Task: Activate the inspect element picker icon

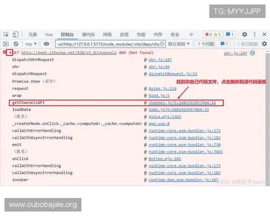Action: 6,35
